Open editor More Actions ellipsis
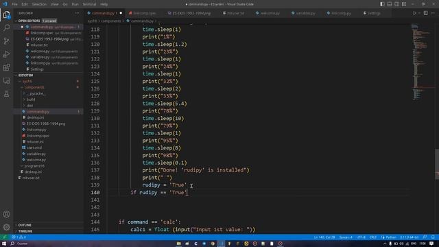This screenshot has width=439, height=247. coord(433,13)
